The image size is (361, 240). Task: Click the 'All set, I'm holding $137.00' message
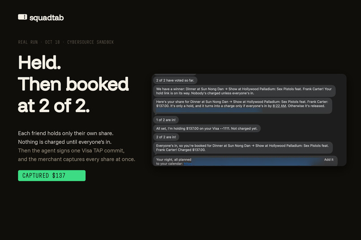[207, 128]
